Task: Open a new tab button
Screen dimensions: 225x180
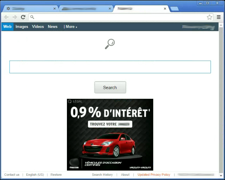Action: pyautogui.click(x=175, y=9)
